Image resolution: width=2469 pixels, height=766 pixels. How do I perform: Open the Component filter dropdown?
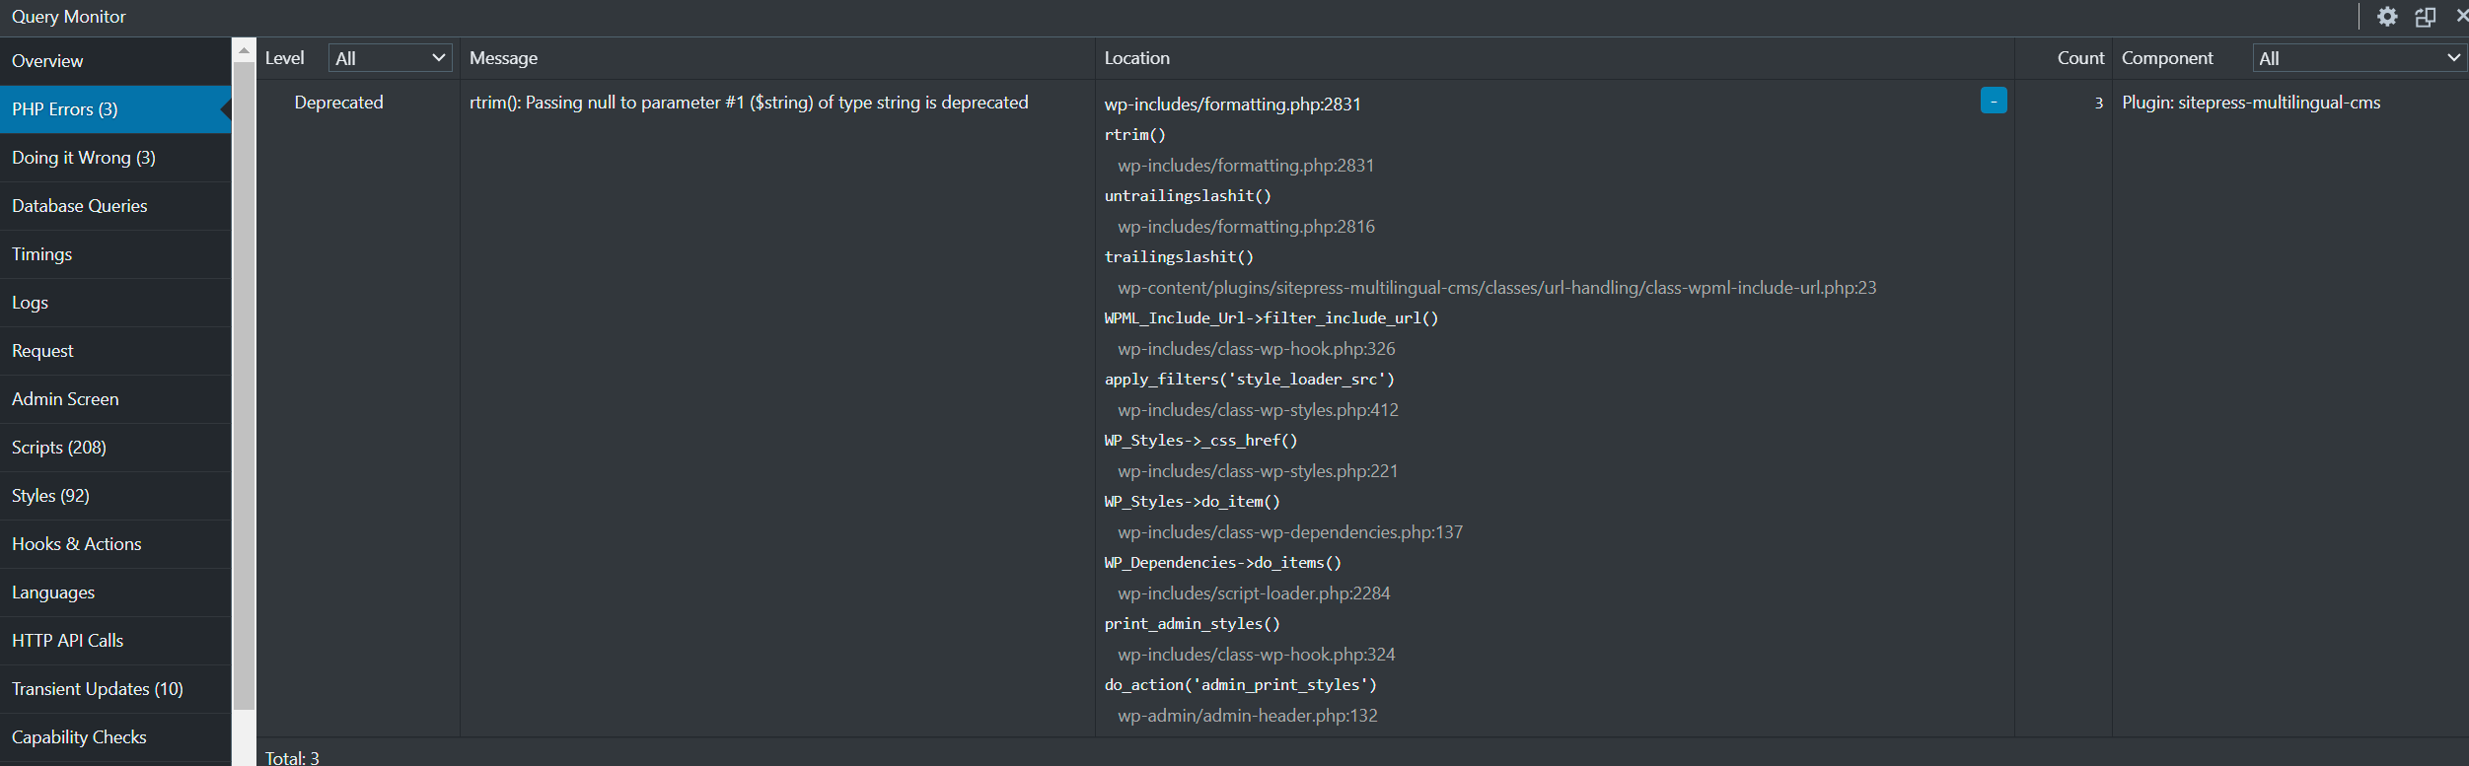2359,58
